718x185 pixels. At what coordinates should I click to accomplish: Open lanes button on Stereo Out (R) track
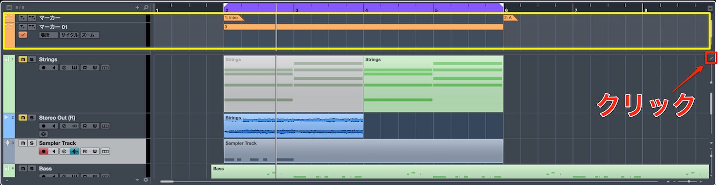pyautogui.click(x=105, y=126)
